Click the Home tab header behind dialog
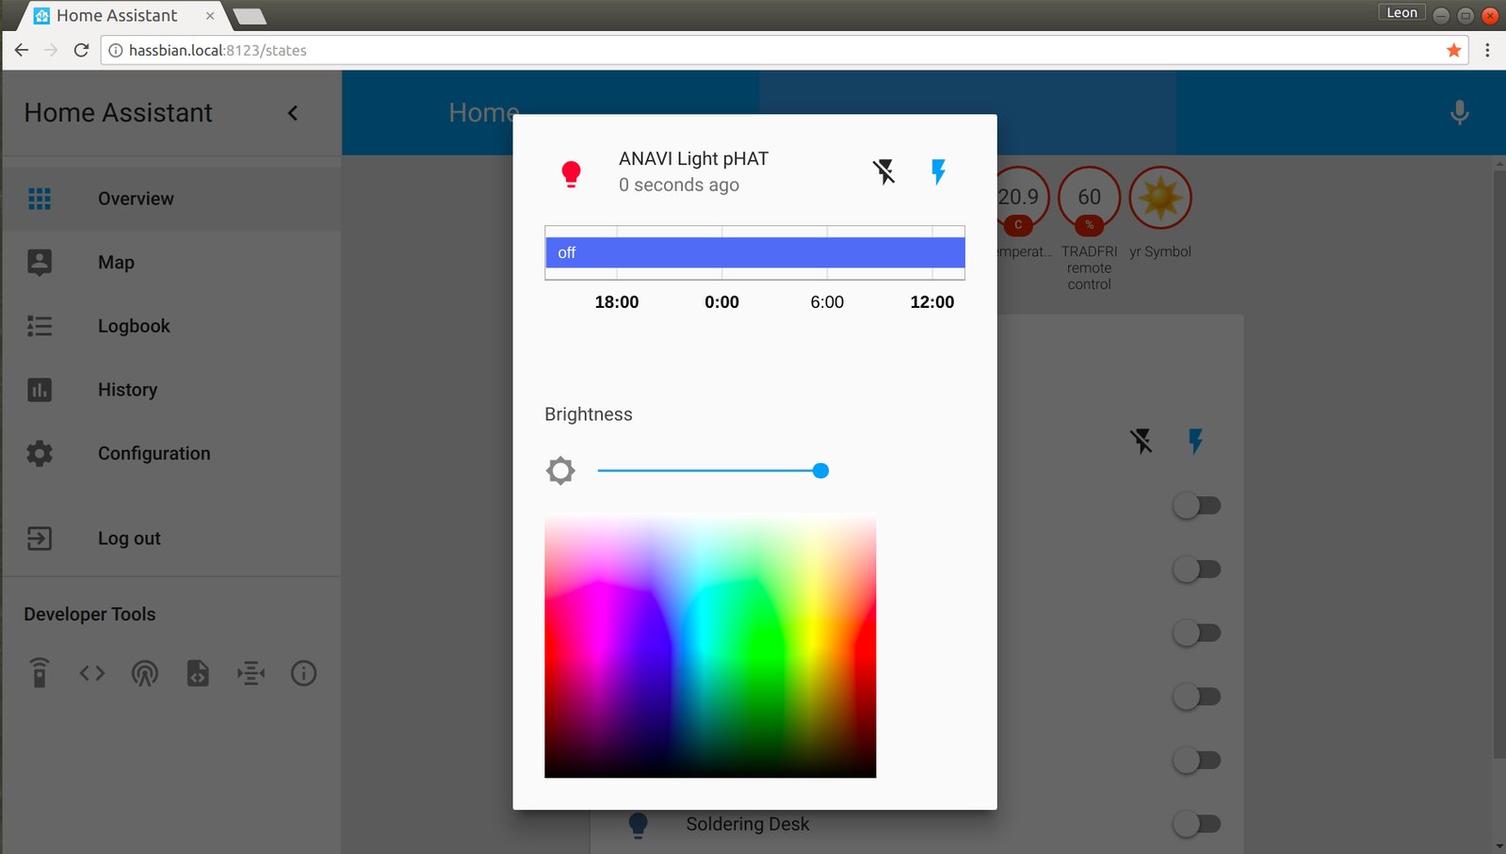The image size is (1506, 854). 484,113
